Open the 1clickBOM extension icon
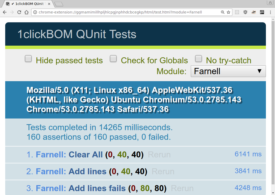Screen dimensions: 275x195 262,12
